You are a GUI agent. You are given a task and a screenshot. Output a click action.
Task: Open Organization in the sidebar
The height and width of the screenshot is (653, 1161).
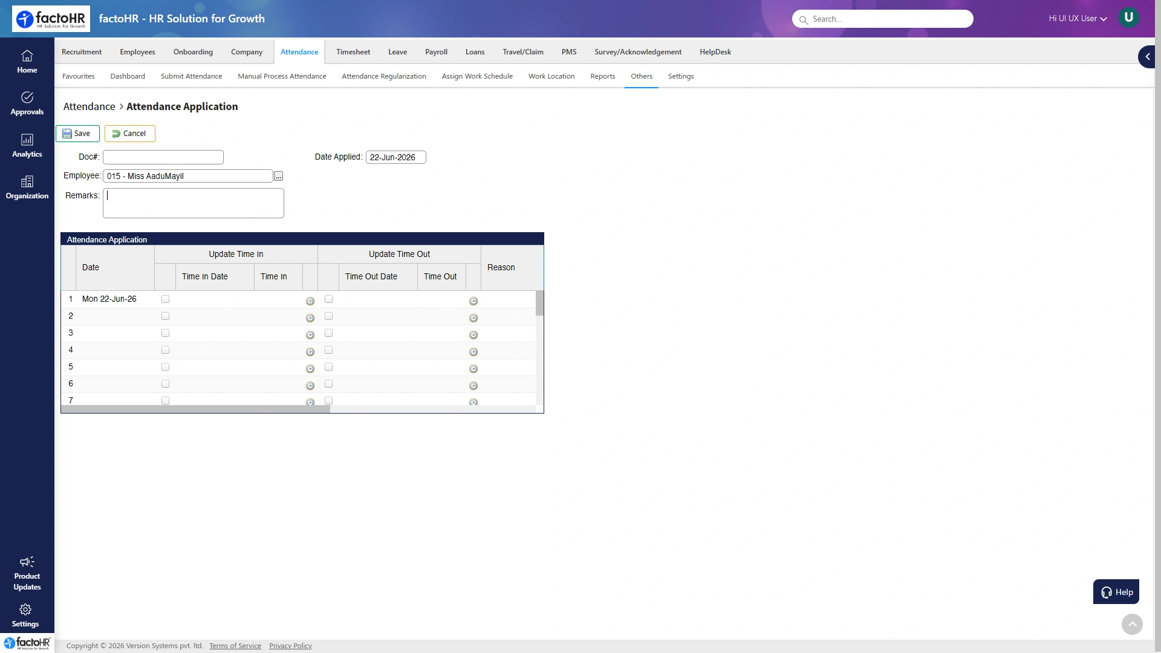[27, 187]
